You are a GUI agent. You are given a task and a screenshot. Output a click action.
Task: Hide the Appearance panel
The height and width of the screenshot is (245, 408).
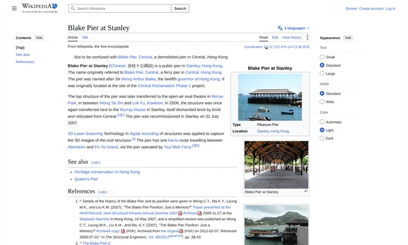point(348,38)
